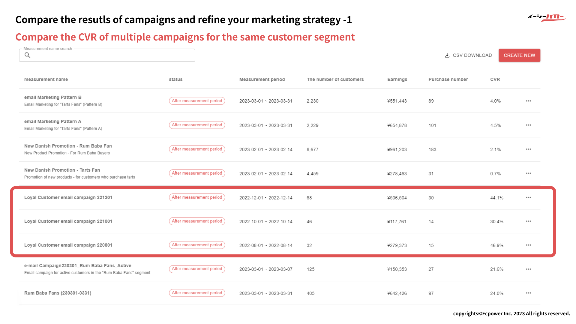Open more options for campaign 221001
Image resolution: width=576 pixels, height=324 pixels.
click(529, 221)
